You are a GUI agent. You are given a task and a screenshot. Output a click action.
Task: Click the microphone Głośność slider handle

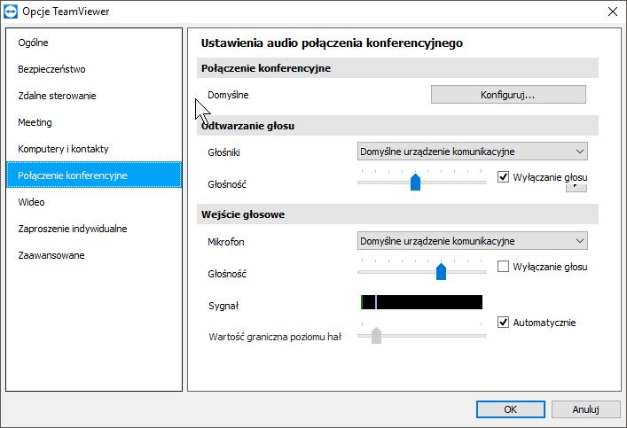pos(441,272)
